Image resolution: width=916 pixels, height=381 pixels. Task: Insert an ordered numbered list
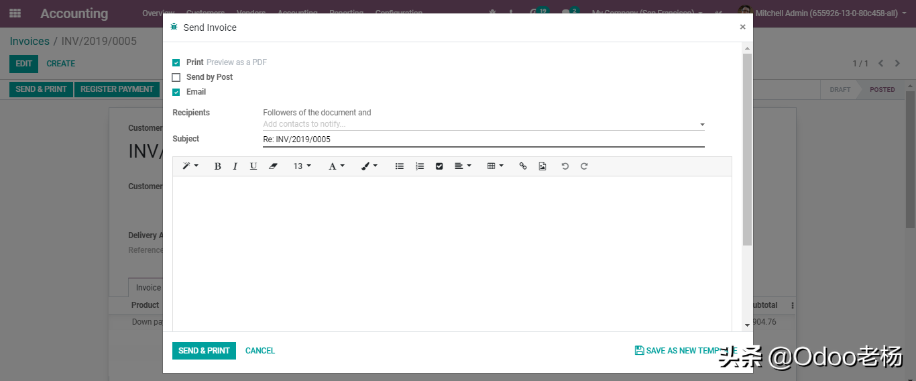(420, 166)
